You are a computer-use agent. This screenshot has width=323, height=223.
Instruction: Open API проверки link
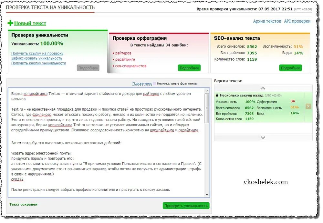297,21
